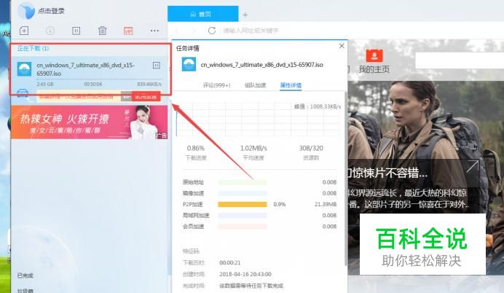Open the 评论(999+) tab

click(216, 85)
